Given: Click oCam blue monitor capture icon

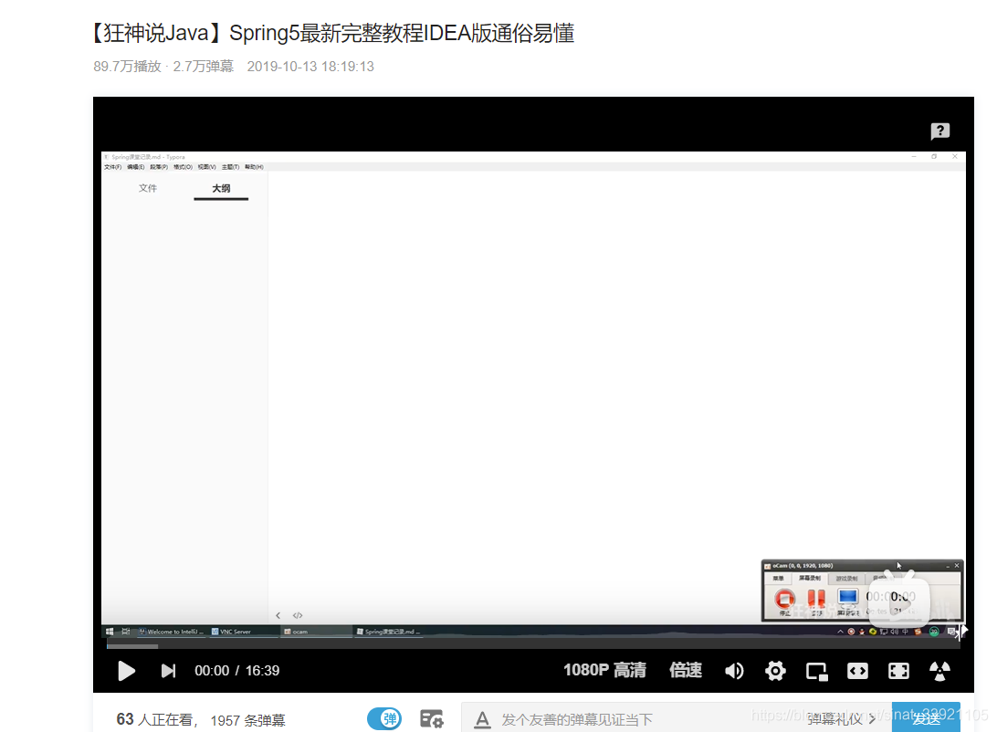Looking at the screenshot, I should (847, 597).
